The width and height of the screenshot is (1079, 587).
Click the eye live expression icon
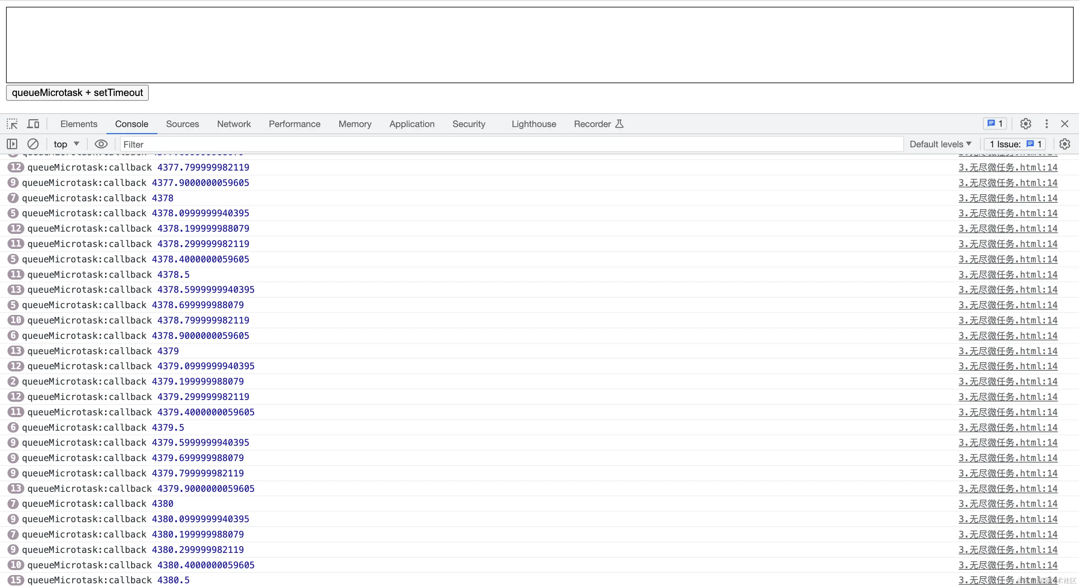(x=101, y=144)
